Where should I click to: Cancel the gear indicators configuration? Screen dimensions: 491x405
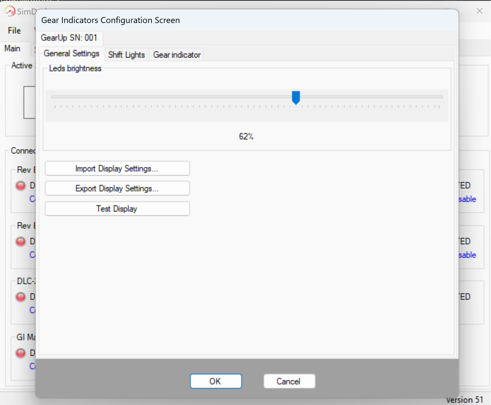(289, 381)
